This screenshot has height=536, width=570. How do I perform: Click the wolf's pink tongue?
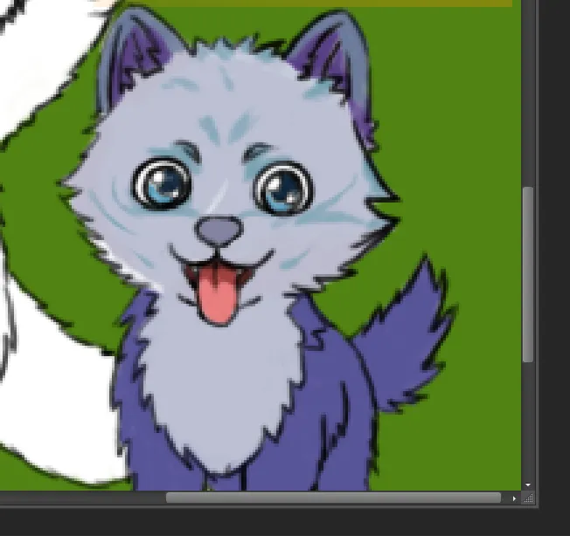coord(217,295)
